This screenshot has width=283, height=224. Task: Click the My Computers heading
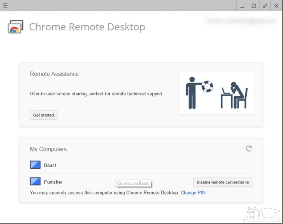point(48,149)
